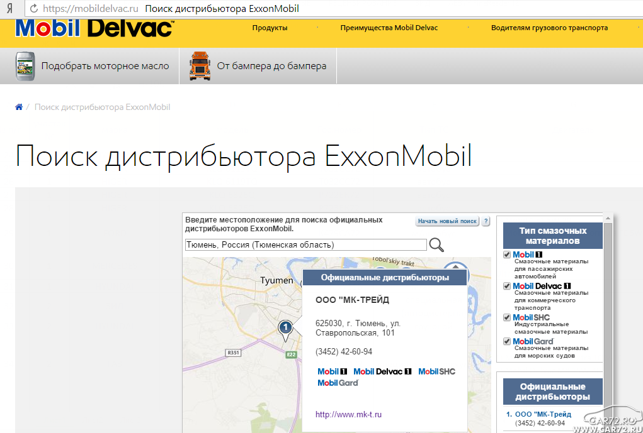
Task: Click Mobil Gard logo in distributor popup
Action: [338, 383]
